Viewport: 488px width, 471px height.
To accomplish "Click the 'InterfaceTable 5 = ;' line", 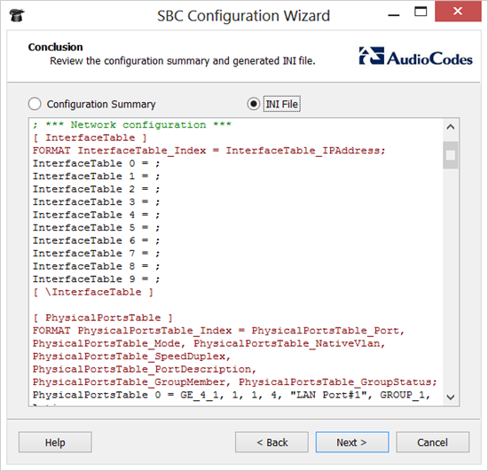I will (x=97, y=228).
